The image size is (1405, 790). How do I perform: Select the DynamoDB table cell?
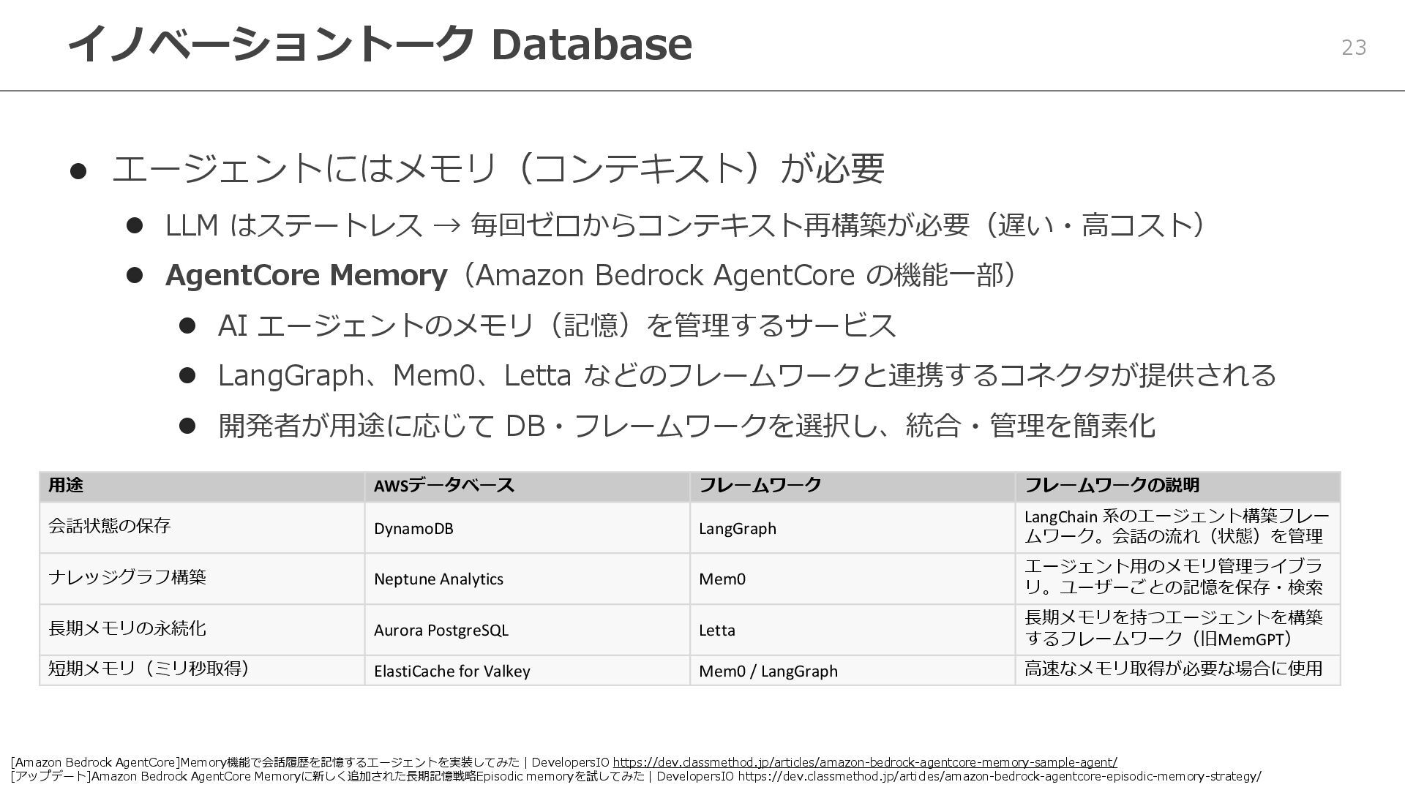[413, 529]
